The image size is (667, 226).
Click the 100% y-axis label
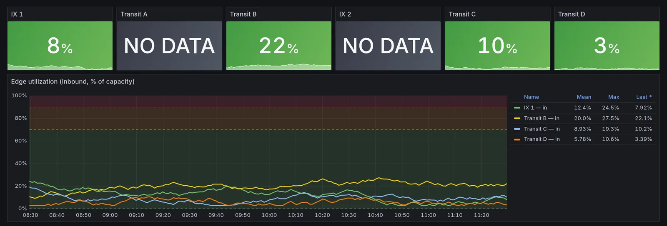(x=19, y=96)
